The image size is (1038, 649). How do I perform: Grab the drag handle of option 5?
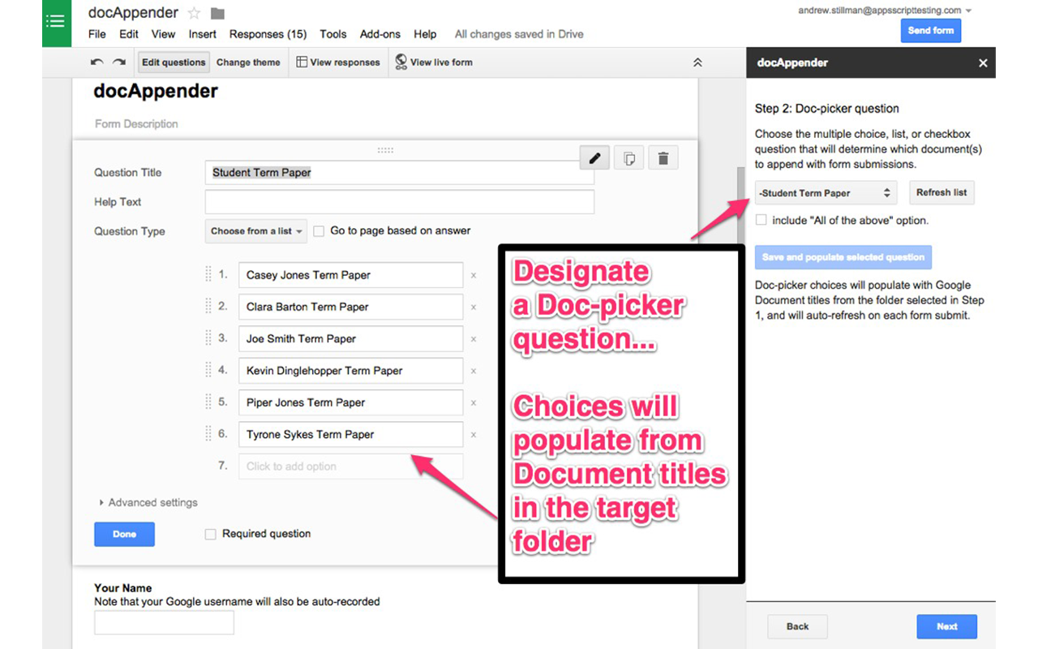pyautogui.click(x=208, y=402)
